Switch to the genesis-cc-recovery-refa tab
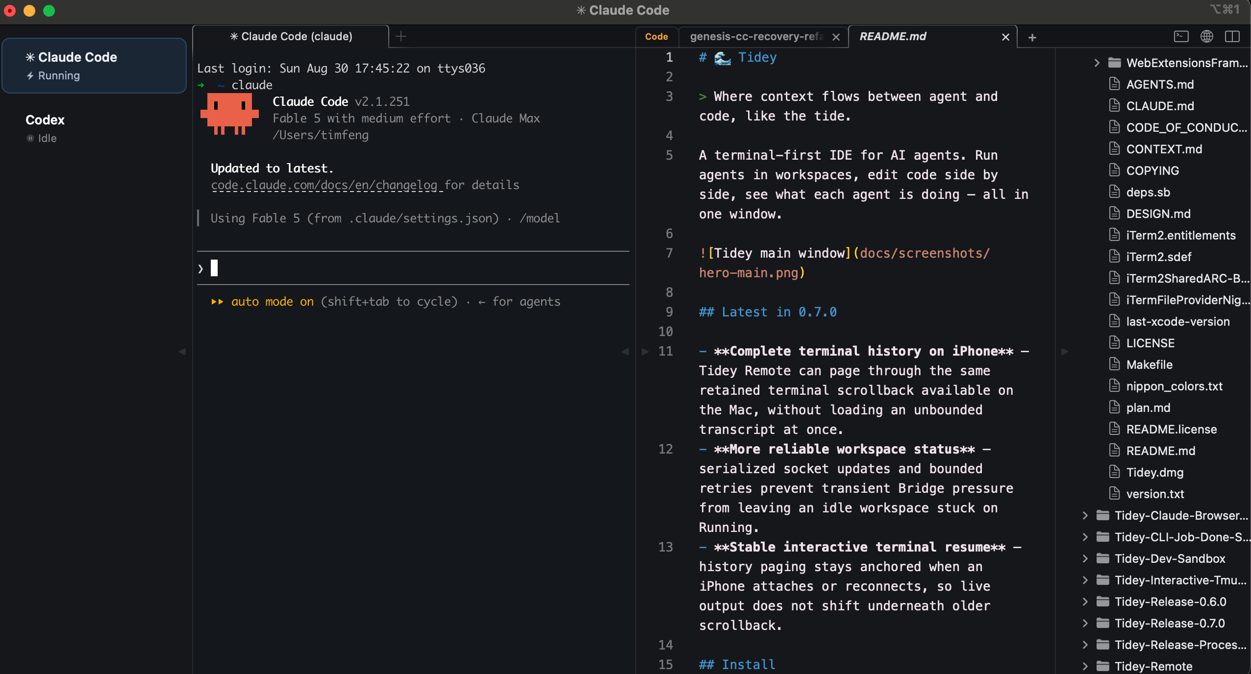The image size is (1251, 674). (756, 37)
